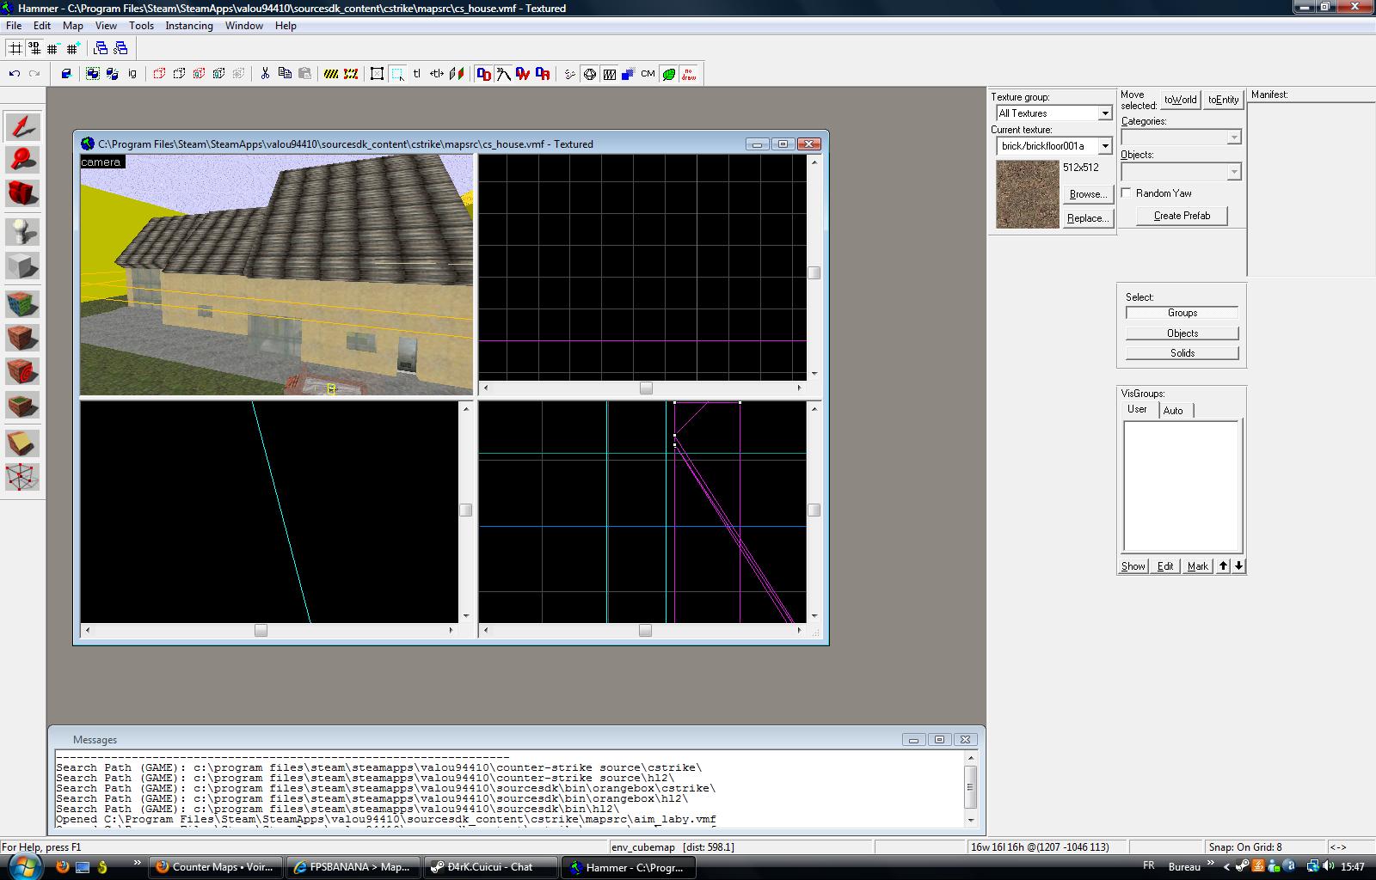
Task: Choose the Entity tool
Action: pyautogui.click(x=22, y=231)
